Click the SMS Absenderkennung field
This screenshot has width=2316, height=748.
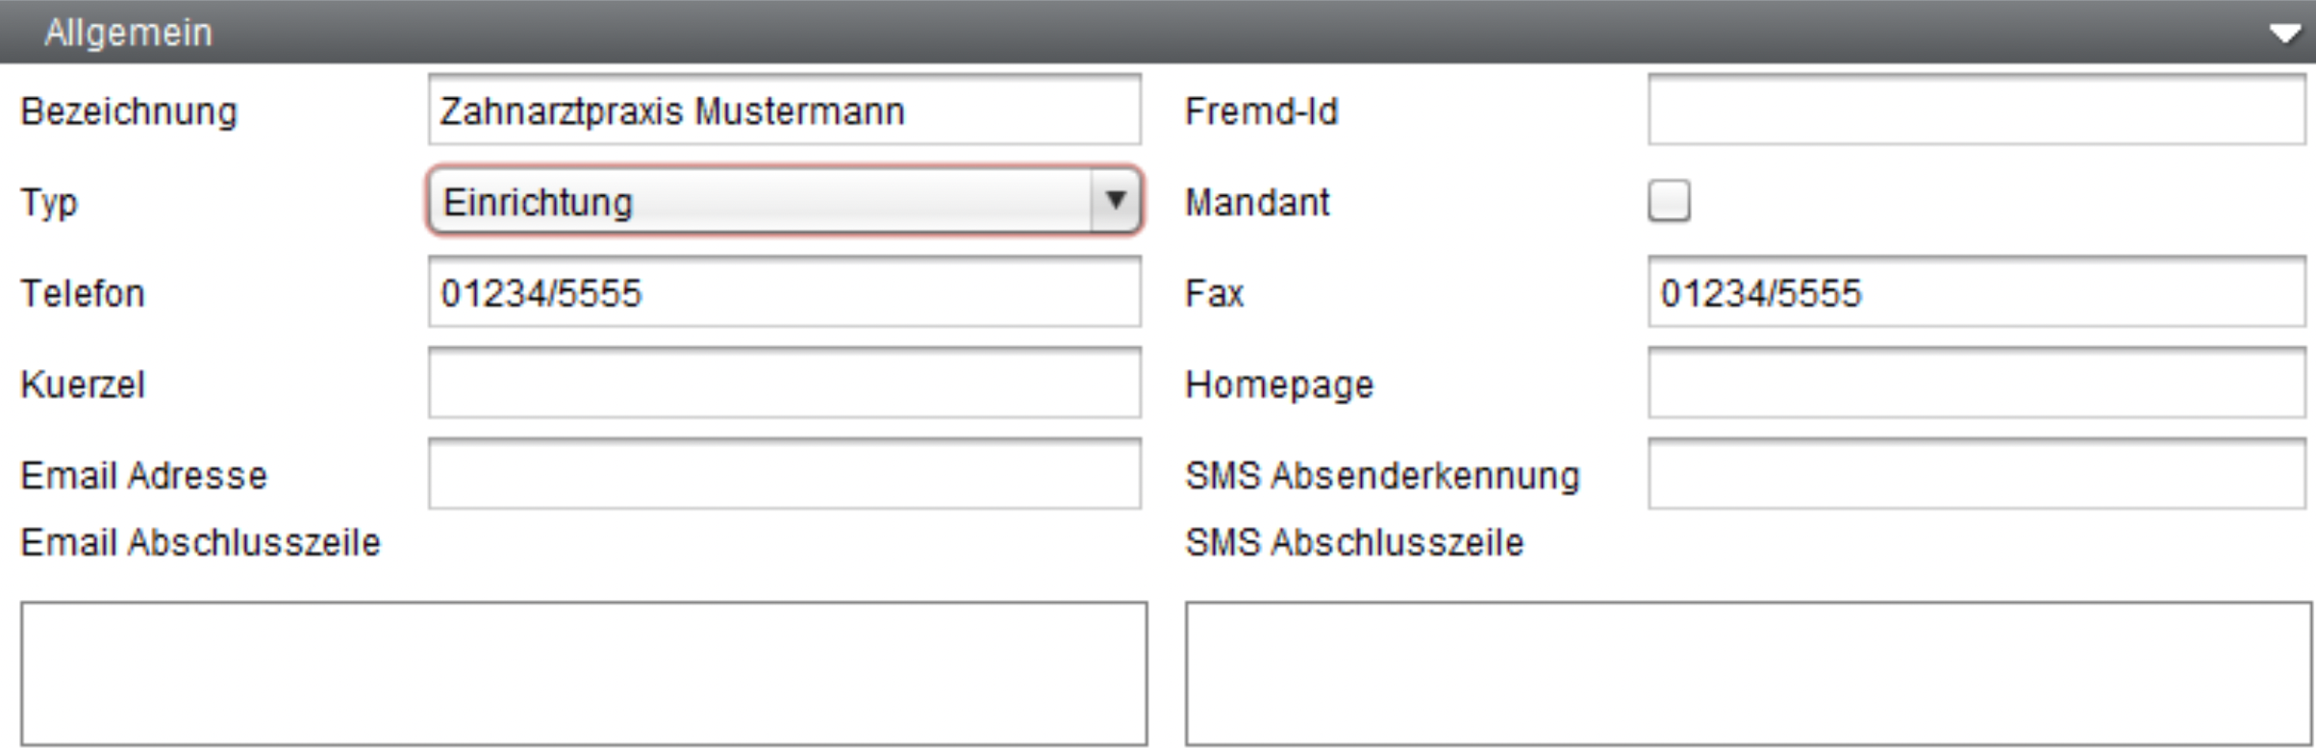click(1977, 474)
